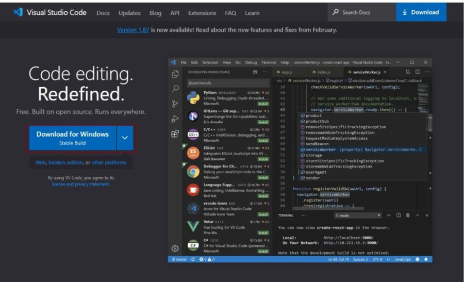The height and width of the screenshot is (282, 464).
Task: Click the Language Support Java extension icon
Action: click(193, 190)
